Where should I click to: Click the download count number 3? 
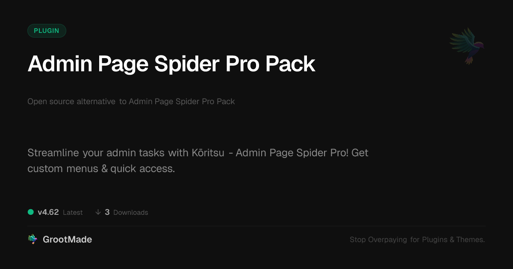(107, 212)
